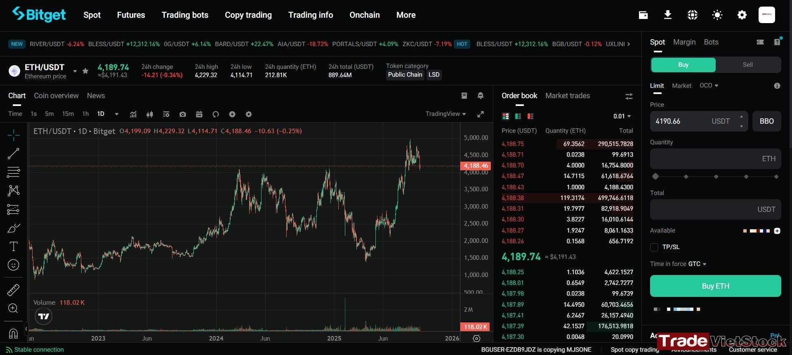This screenshot has width=792, height=355.
Task: Toggle the magnet mode tool
Action: pyautogui.click(x=13, y=333)
